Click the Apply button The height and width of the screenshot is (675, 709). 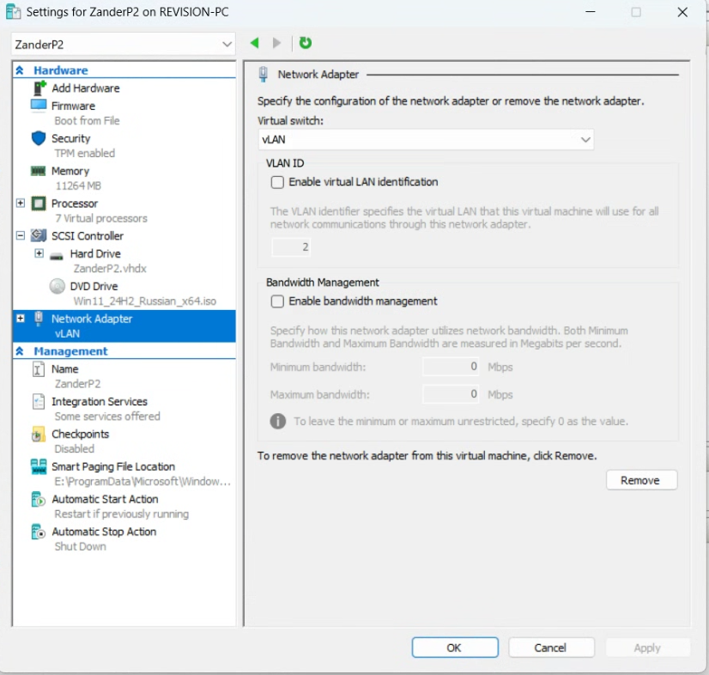pos(647,648)
